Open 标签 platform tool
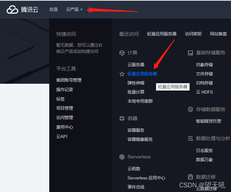Screen dimensions: 231x192 tap(60, 99)
